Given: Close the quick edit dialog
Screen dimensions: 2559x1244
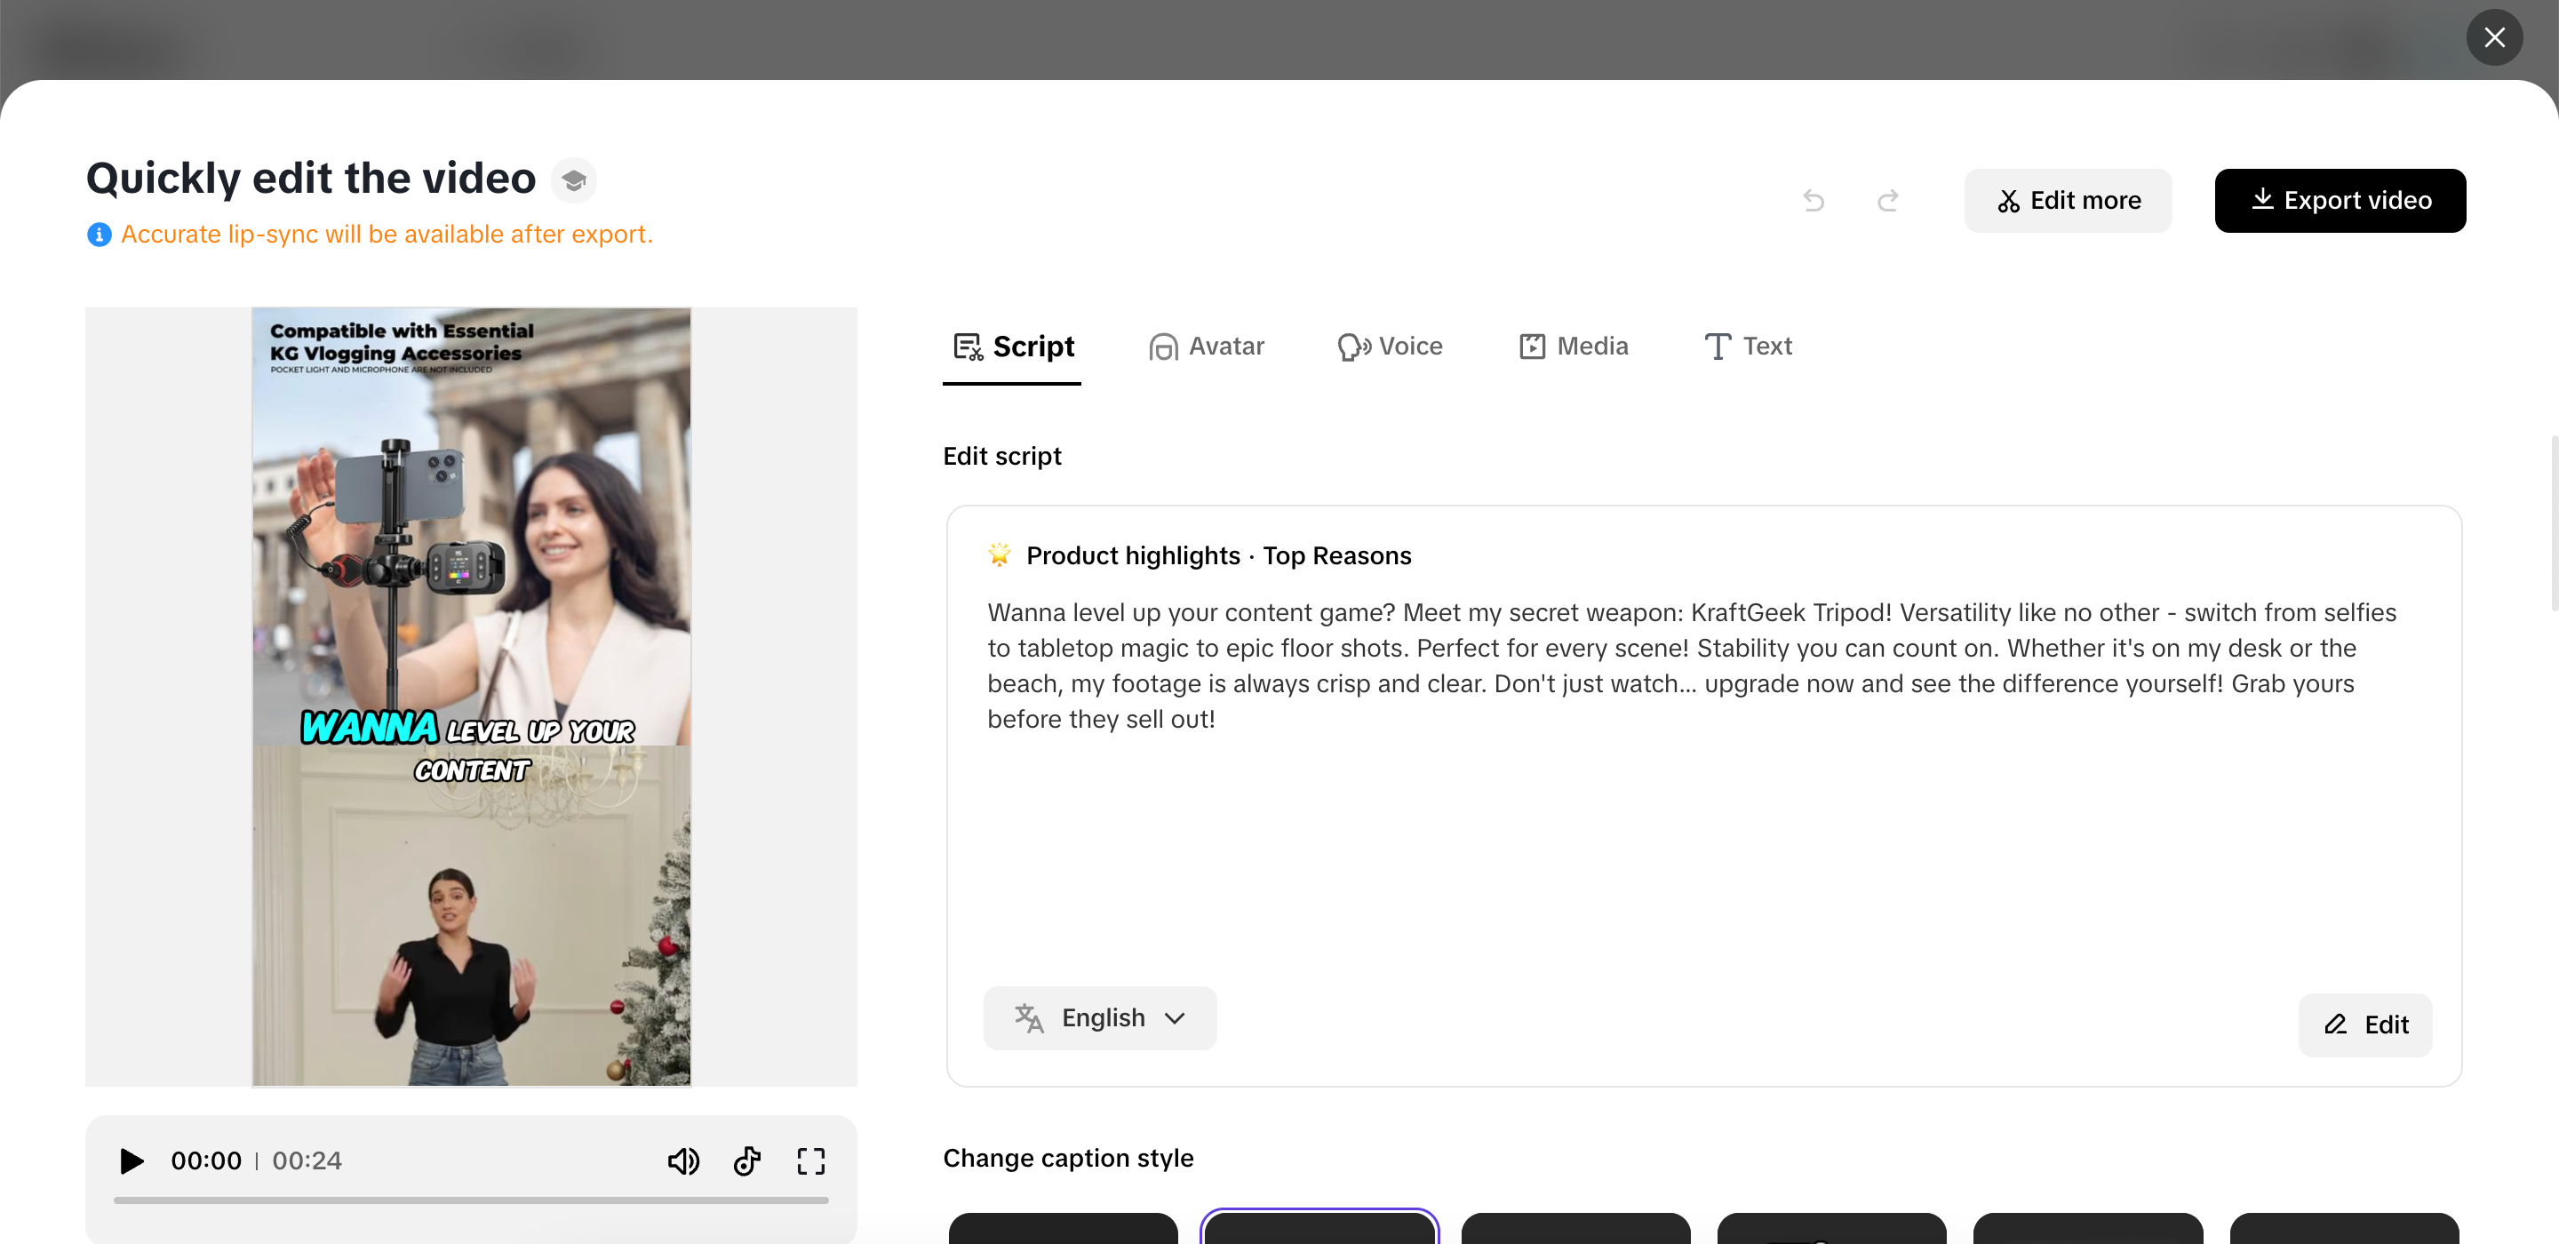Looking at the screenshot, I should tap(2493, 37).
